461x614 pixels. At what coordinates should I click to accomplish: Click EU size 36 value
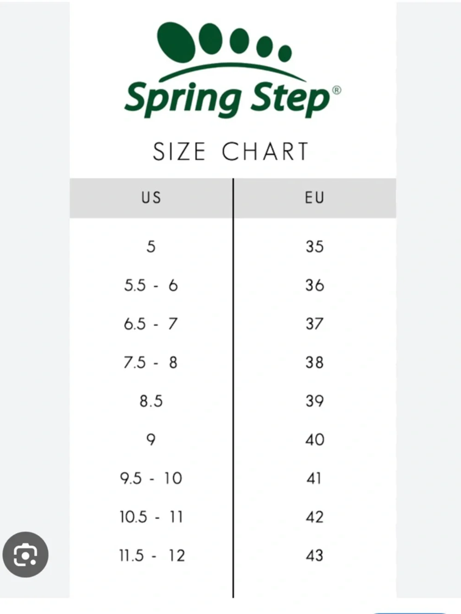[314, 286]
